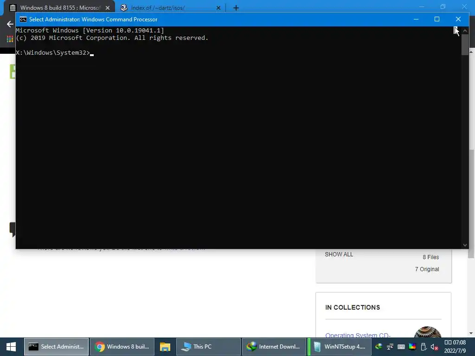Click the IN COLLECTIONS heading
475x356 pixels.
[353, 307]
